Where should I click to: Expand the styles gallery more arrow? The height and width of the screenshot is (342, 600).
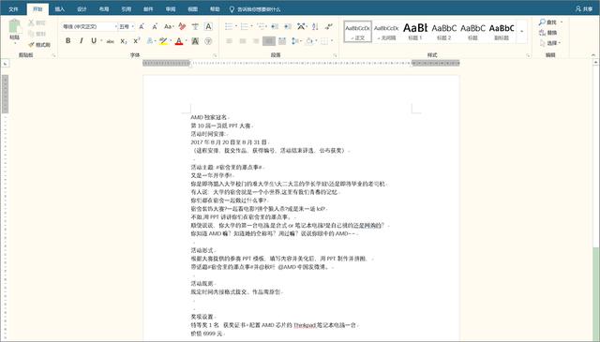click(x=522, y=31)
